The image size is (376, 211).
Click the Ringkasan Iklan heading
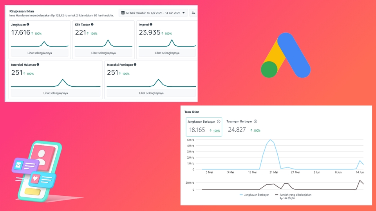point(22,11)
